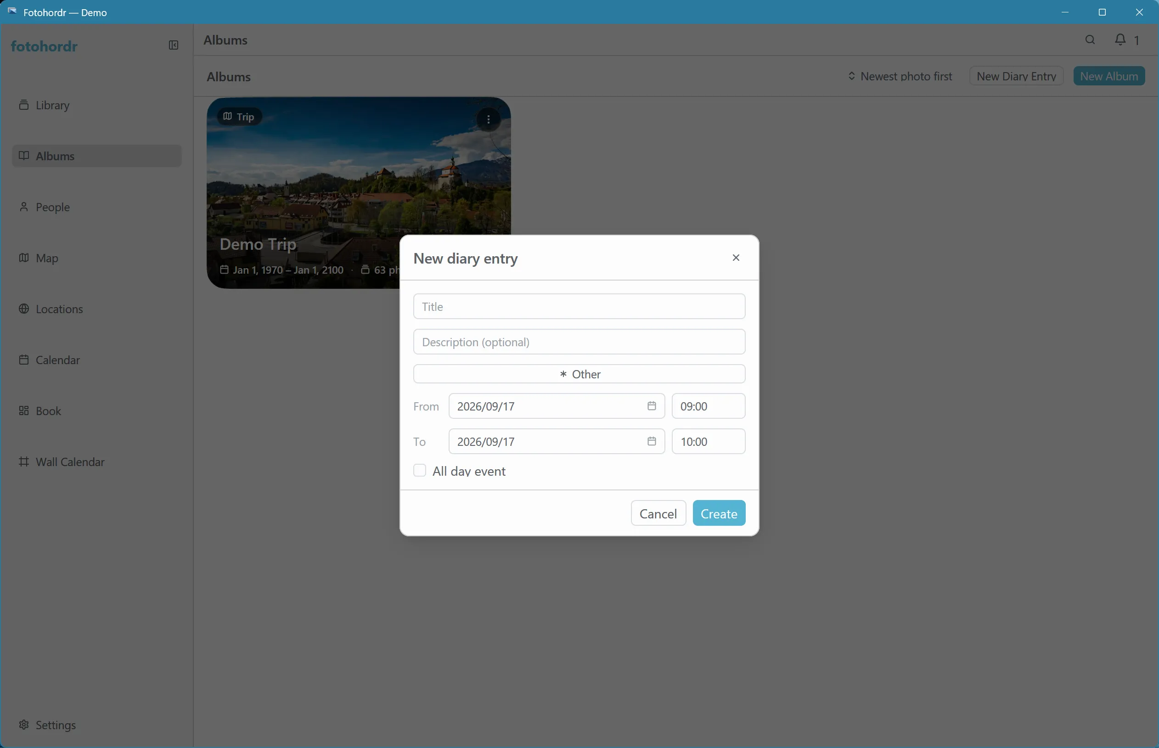Open Demo Trip album options menu
This screenshot has height=748, width=1159.
[488, 119]
